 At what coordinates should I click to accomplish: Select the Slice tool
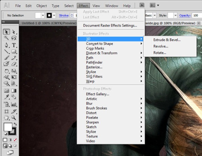click(14, 111)
